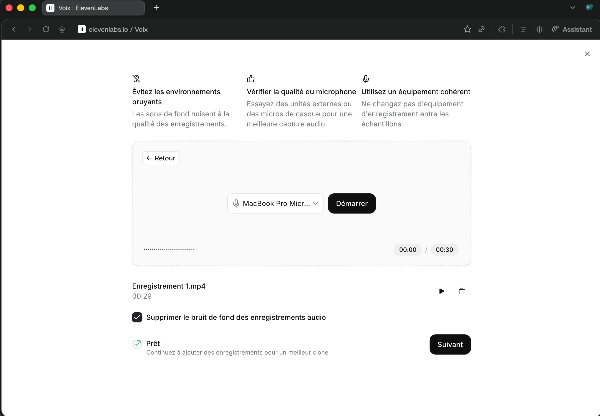Click the microphone icon in address bar
This screenshot has height=416, width=600.
(x=62, y=29)
